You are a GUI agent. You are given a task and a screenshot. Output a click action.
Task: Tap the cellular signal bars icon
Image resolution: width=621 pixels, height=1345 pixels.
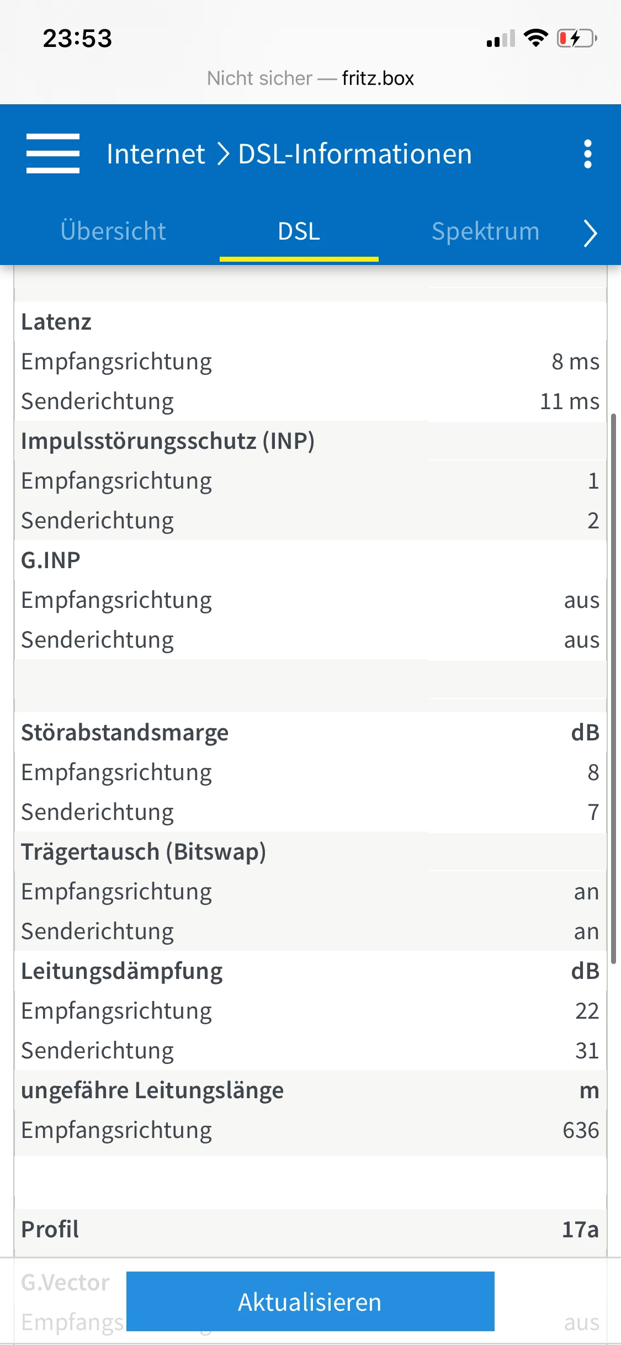[x=501, y=39]
